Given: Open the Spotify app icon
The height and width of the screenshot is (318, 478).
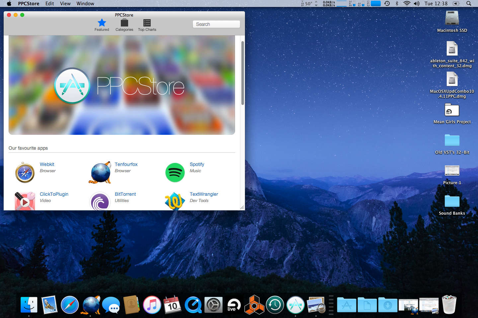Looking at the screenshot, I should coord(175,173).
